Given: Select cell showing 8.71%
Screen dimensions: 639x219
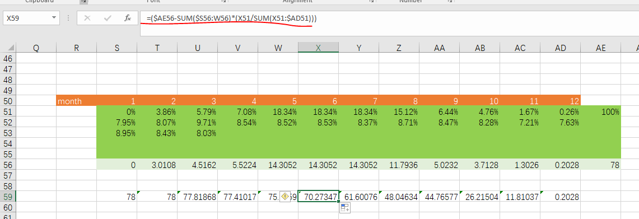Looking at the screenshot, I should [x=399, y=122].
